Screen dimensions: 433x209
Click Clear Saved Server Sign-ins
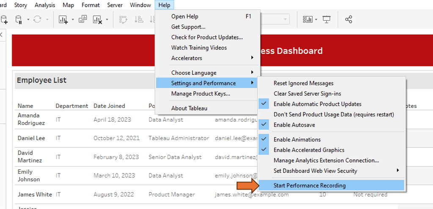(331, 93)
